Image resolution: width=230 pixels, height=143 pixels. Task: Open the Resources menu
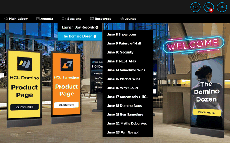coord(100,19)
